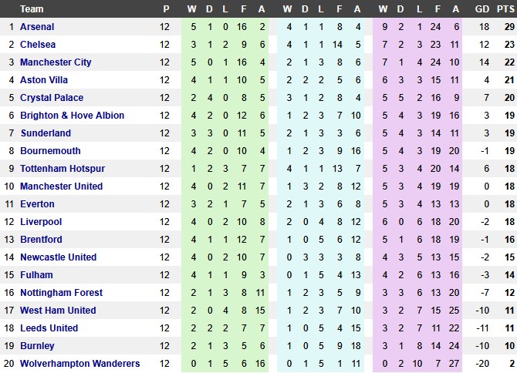Select Bournemouth in the standings
Screen dimensions: 517x373
[49, 151]
